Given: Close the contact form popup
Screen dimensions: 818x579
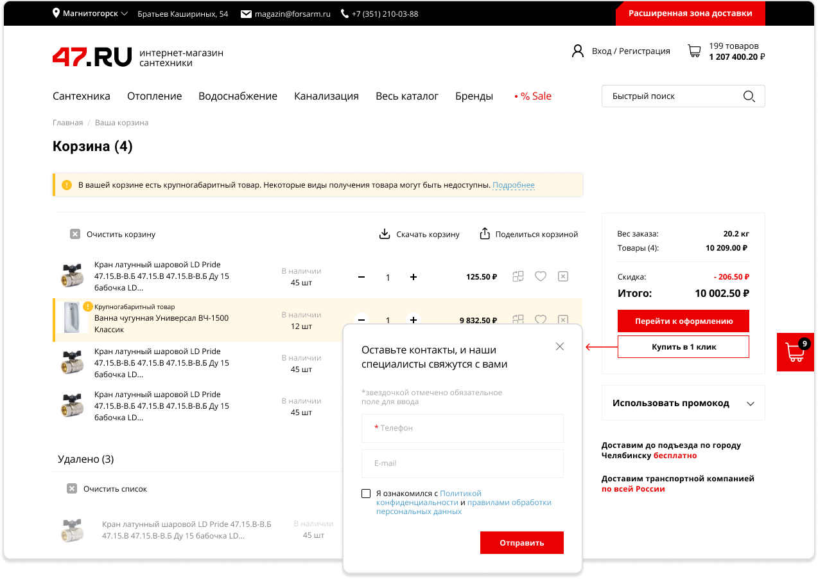Looking at the screenshot, I should pyautogui.click(x=560, y=346).
